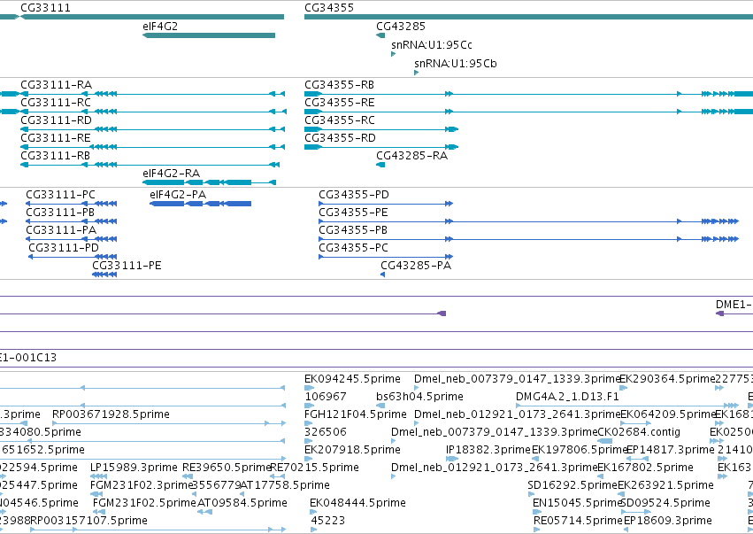Select protein CG34355-PB
Screen dimensions: 753x534
click(353, 230)
